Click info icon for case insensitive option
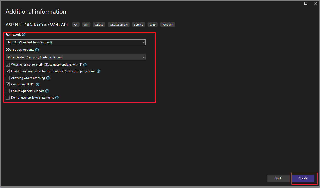This screenshot has width=320, height=188. pos(98,71)
